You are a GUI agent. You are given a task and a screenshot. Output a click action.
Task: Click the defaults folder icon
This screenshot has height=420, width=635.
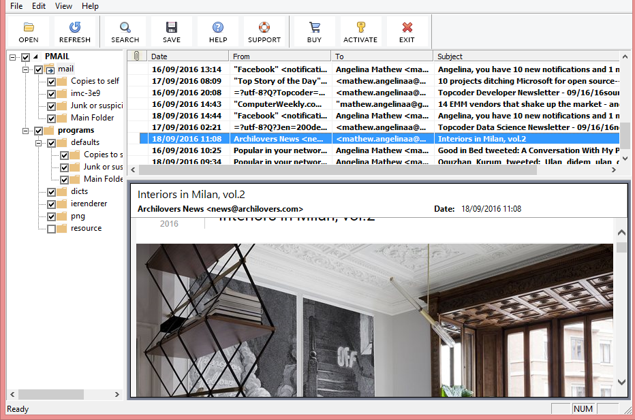pos(62,143)
